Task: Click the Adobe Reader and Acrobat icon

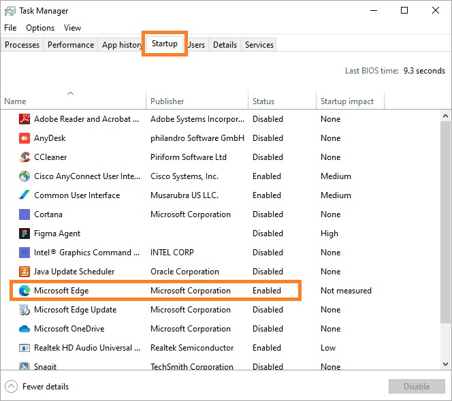Action: coord(24,119)
